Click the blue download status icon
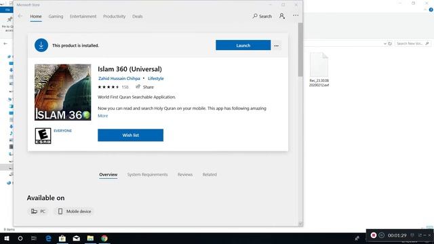The width and height of the screenshot is (434, 244). tap(41, 45)
